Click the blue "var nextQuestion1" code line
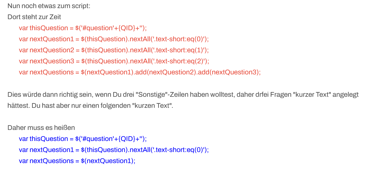The height and width of the screenshot is (176, 365). click(x=114, y=150)
